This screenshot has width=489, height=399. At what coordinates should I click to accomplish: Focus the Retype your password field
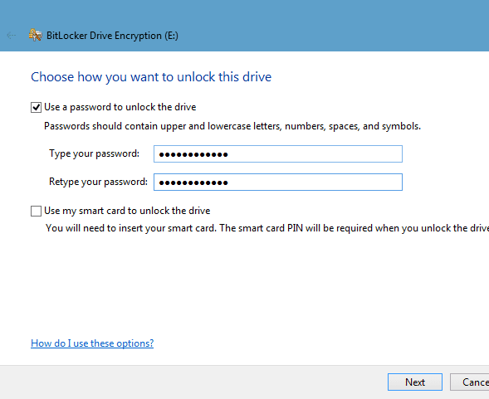coord(278,182)
